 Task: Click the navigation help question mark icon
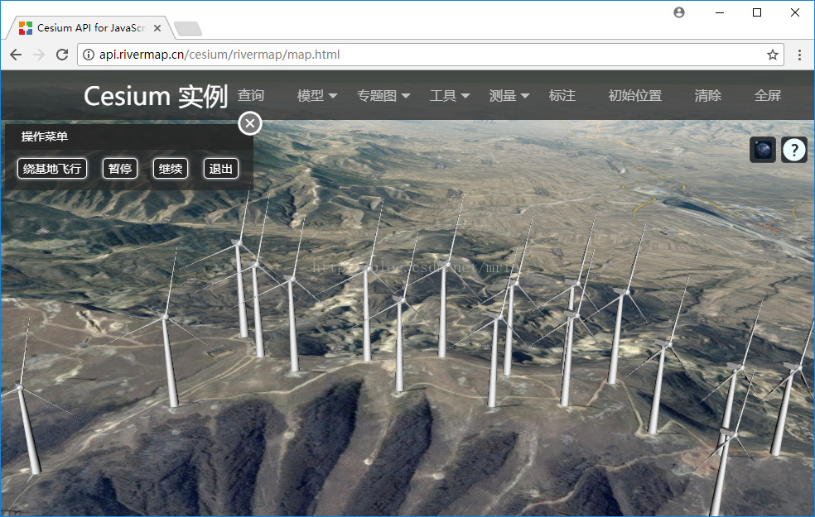tap(794, 150)
